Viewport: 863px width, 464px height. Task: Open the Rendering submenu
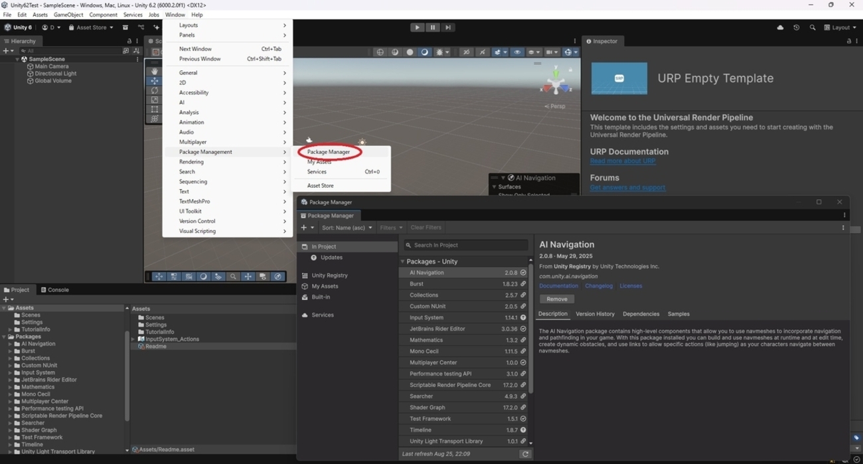(228, 162)
